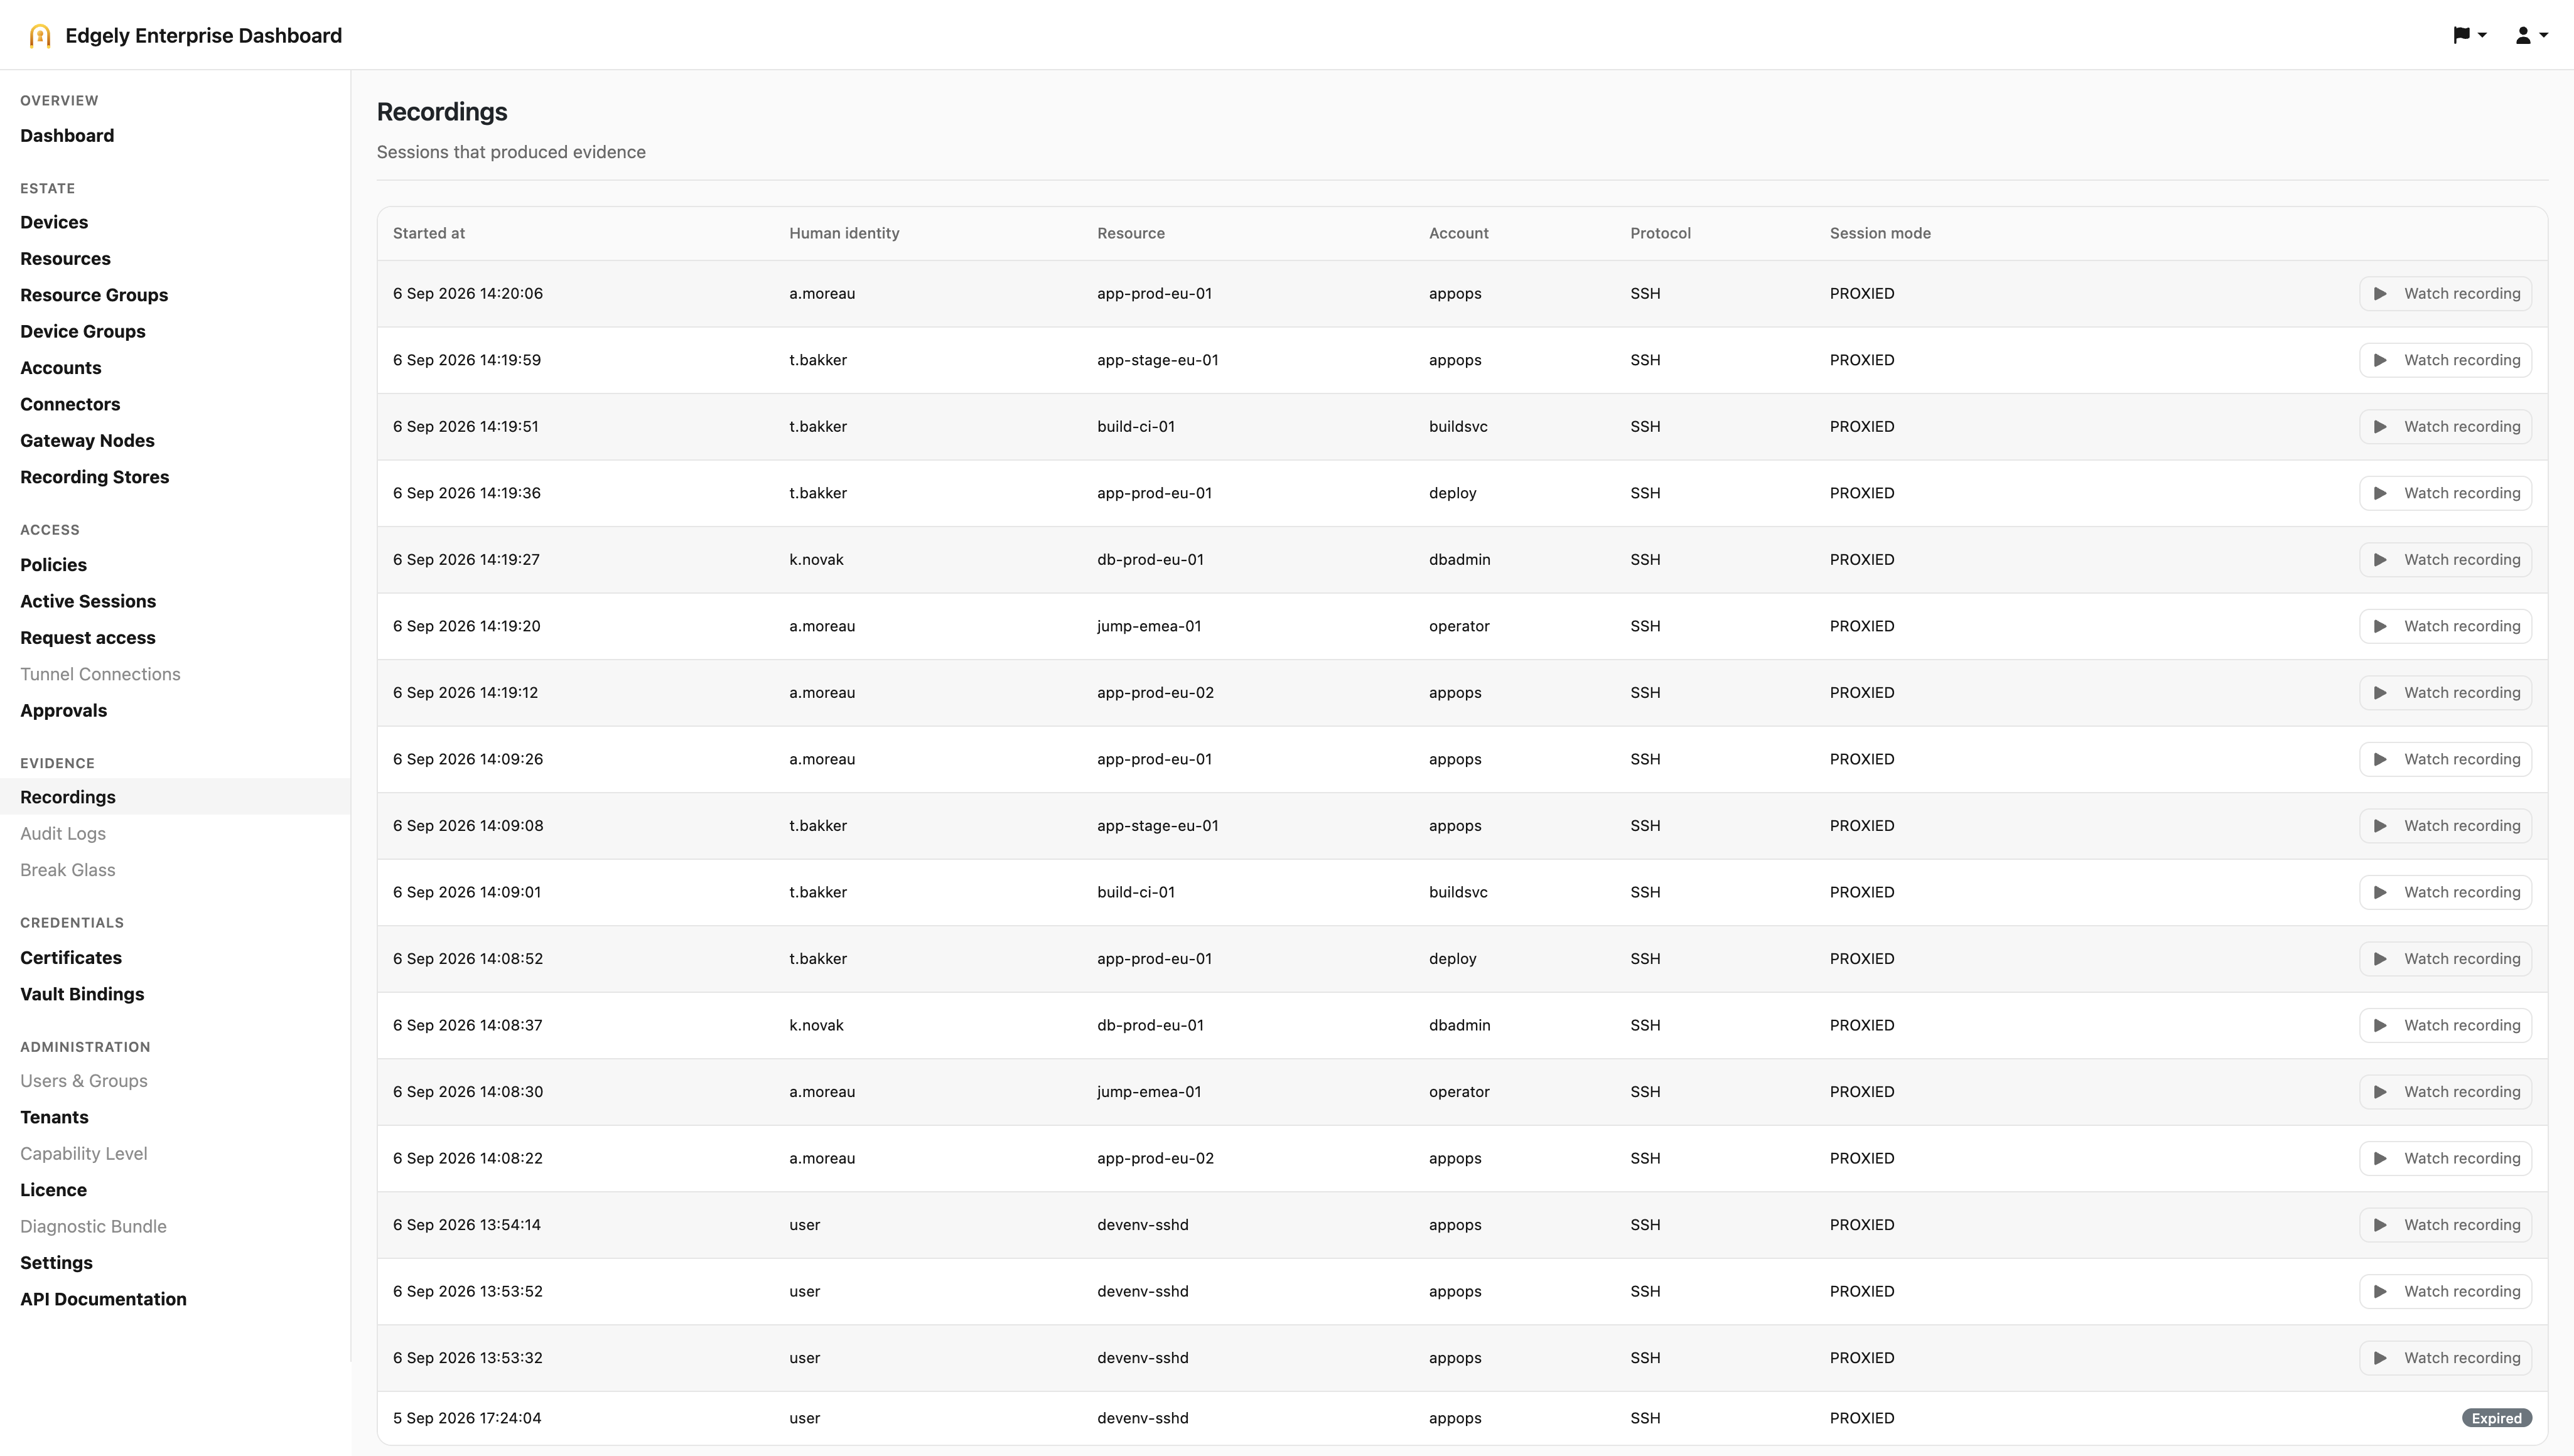Watch recording for 14:09:26 session

(2445, 759)
